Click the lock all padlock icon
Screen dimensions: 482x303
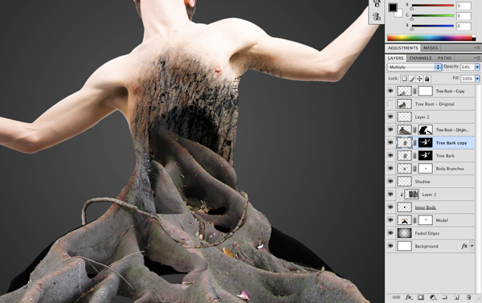pyautogui.click(x=427, y=79)
